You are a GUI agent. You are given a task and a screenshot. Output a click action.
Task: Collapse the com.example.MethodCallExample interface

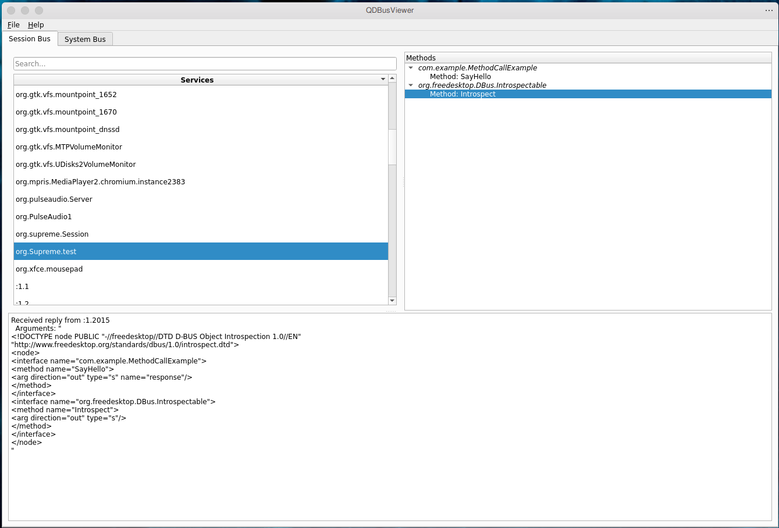[411, 68]
